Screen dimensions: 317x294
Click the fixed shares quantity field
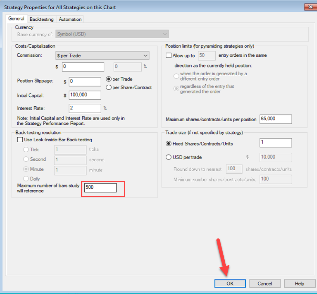coord(276,143)
